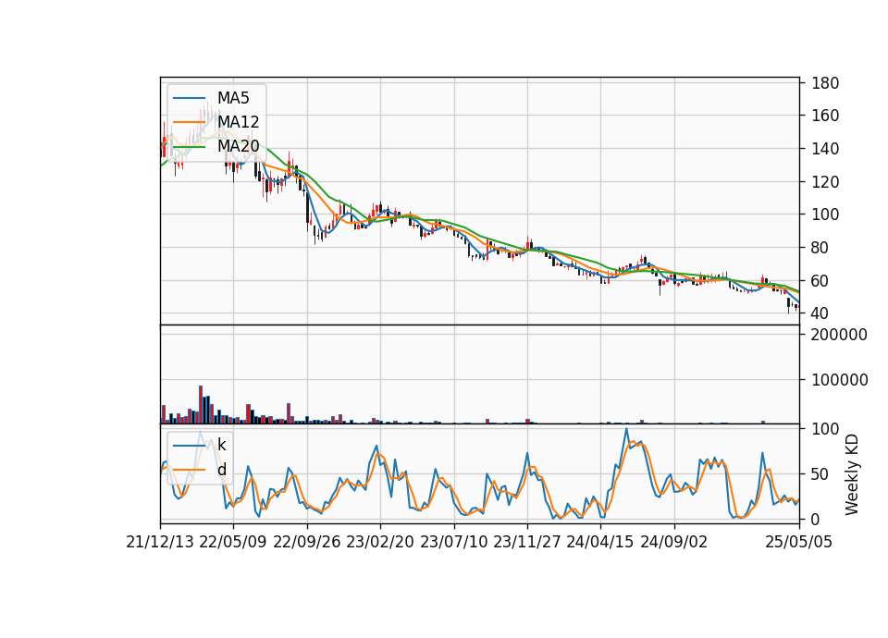Click the 0 tick on KD axis
The image size is (888, 638).
tap(816, 519)
